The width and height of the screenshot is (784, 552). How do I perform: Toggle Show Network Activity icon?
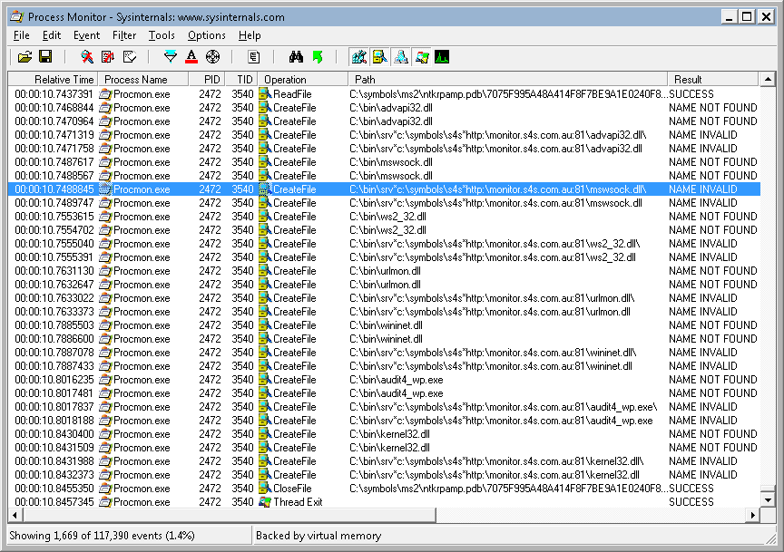point(401,57)
